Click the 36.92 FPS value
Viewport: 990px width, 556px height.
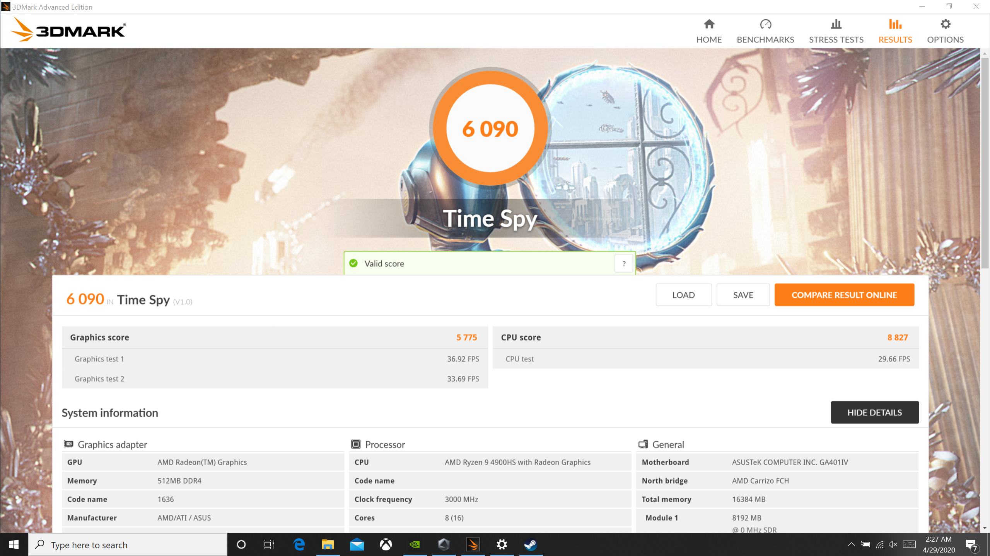[463, 359]
